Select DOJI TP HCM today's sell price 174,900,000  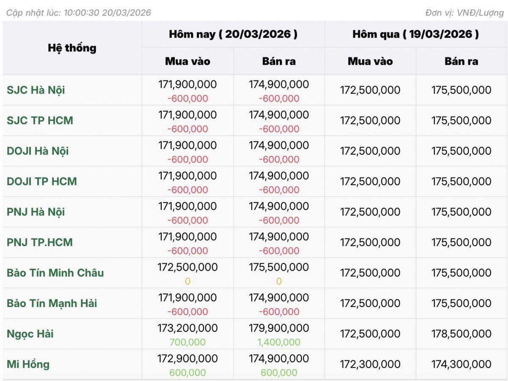tap(279, 176)
